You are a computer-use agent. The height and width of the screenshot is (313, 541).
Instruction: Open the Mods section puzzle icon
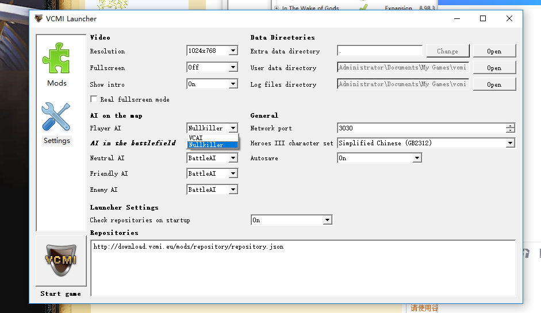pos(56,58)
